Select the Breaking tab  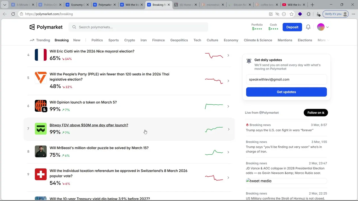[x=62, y=40]
